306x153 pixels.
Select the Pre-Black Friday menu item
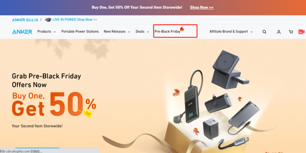pyautogui.click(x=167, y=32)
